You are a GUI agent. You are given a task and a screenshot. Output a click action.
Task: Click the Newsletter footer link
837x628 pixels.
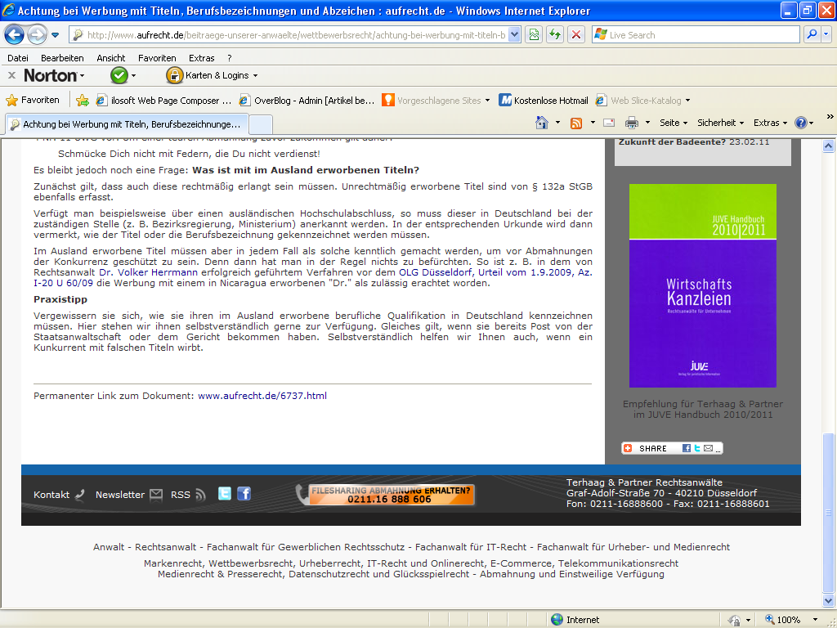(x=128, y=495)
